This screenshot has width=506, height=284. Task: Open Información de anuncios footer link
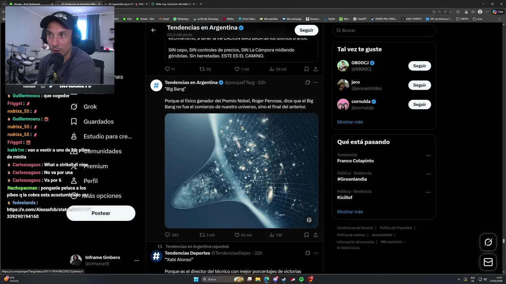pyautogui.click(x=355, y=242)
